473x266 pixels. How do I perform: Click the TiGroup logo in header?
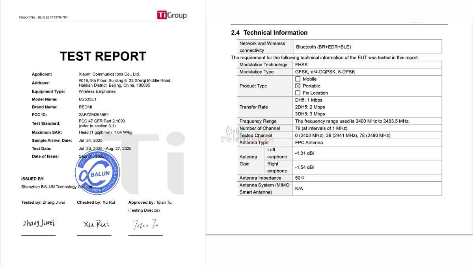[172, 15]
